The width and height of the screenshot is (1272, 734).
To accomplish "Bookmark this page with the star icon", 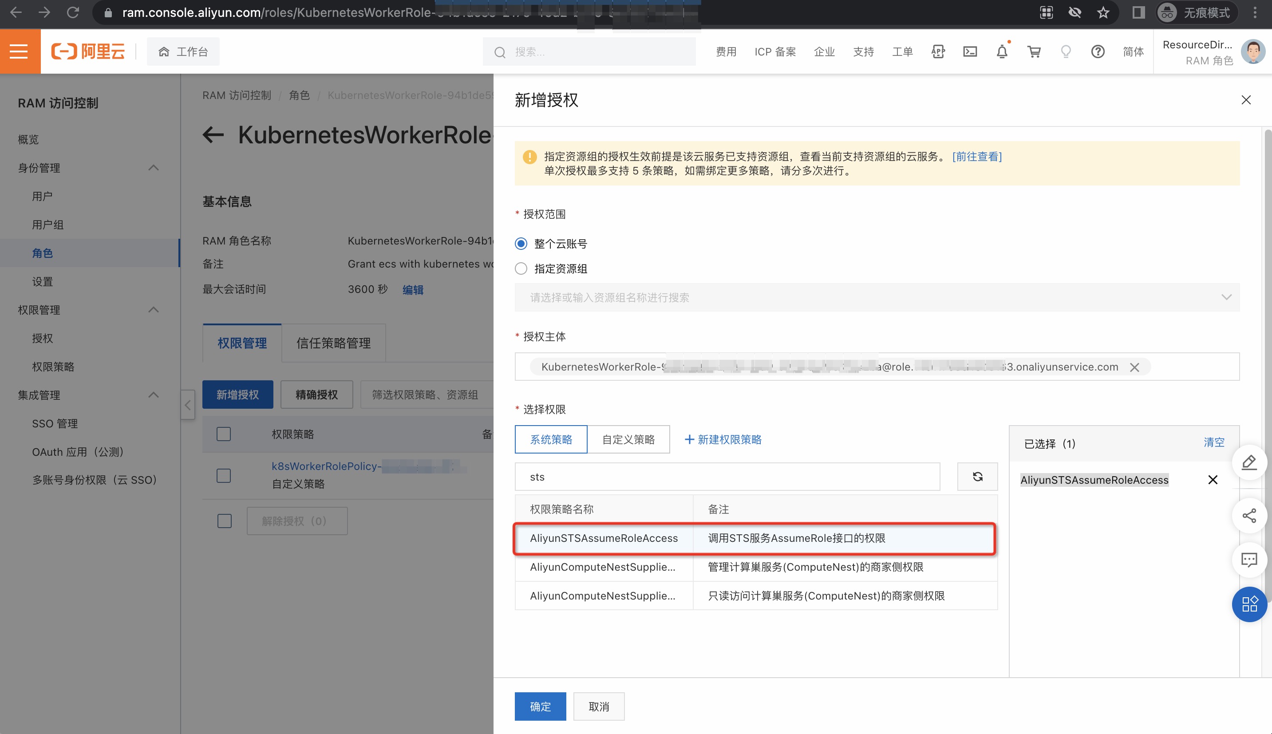I will [x=1102, y=12].
